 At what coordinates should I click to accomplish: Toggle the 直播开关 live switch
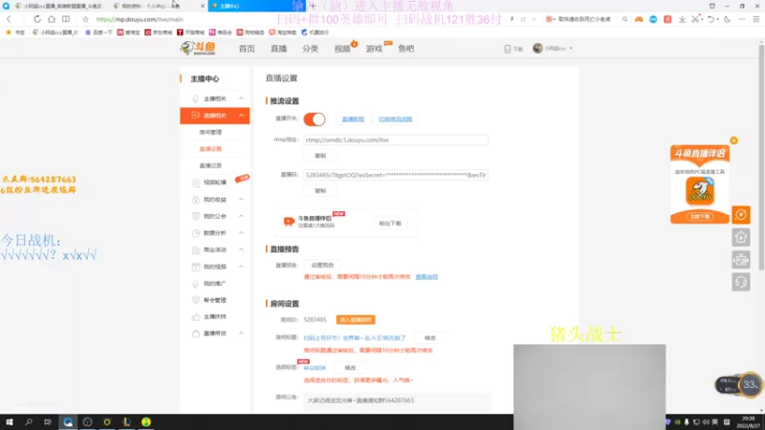click(315, 118)
